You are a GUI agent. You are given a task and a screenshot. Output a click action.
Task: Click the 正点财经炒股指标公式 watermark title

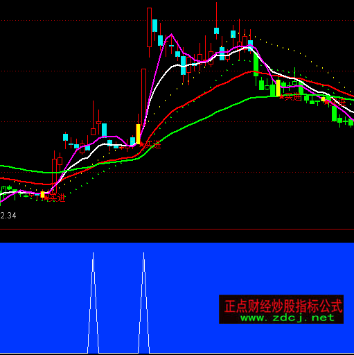[283, 306]
